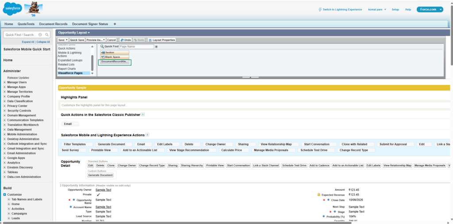The width and height of the screenshot is (453, 224).
Task: Click the Cancel button
Action: pyautogui.click(x=111, y=40)
